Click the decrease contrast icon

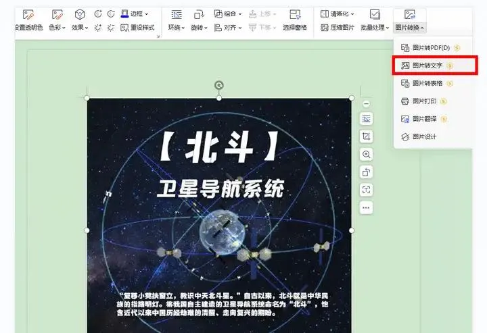(111, 14)
